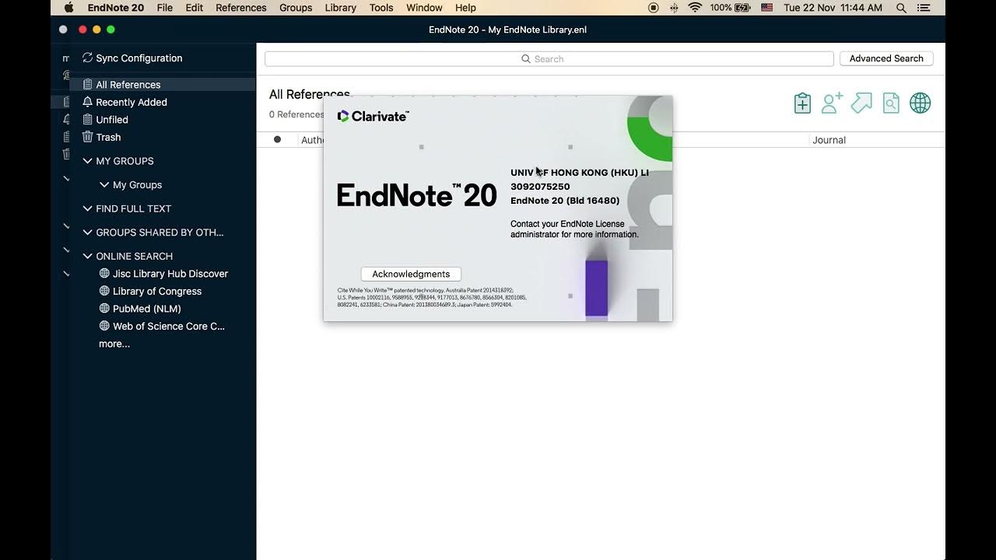Open the Apple menu
This screenshot has height=560, width=996.
pos(68,8)
